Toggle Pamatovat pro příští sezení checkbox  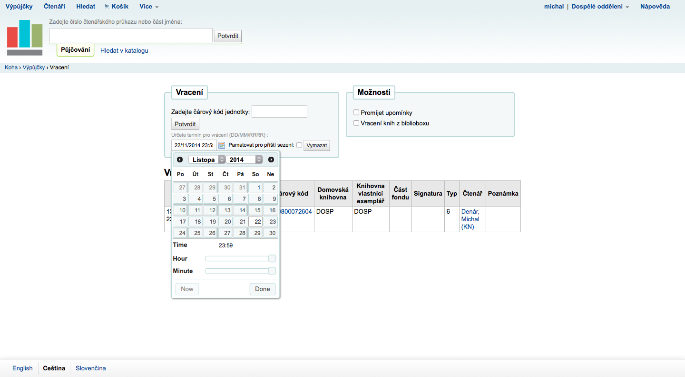(299, 145)
